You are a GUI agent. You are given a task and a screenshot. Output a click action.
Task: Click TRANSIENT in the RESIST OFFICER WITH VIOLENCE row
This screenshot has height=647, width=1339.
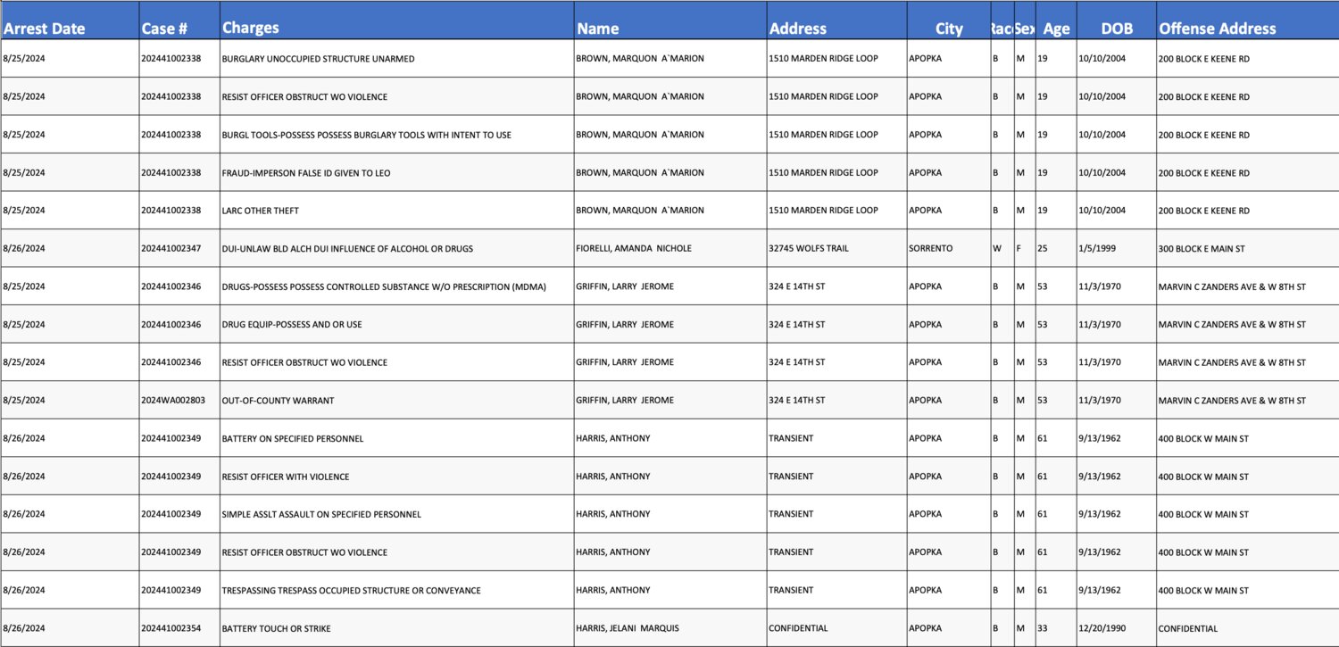coord(836,476)
